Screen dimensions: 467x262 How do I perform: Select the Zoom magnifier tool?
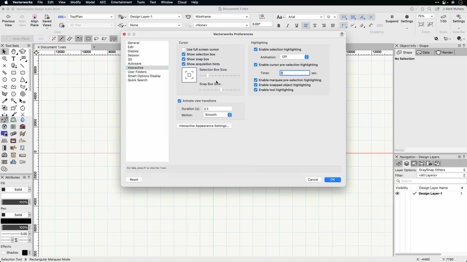[4, 59]
